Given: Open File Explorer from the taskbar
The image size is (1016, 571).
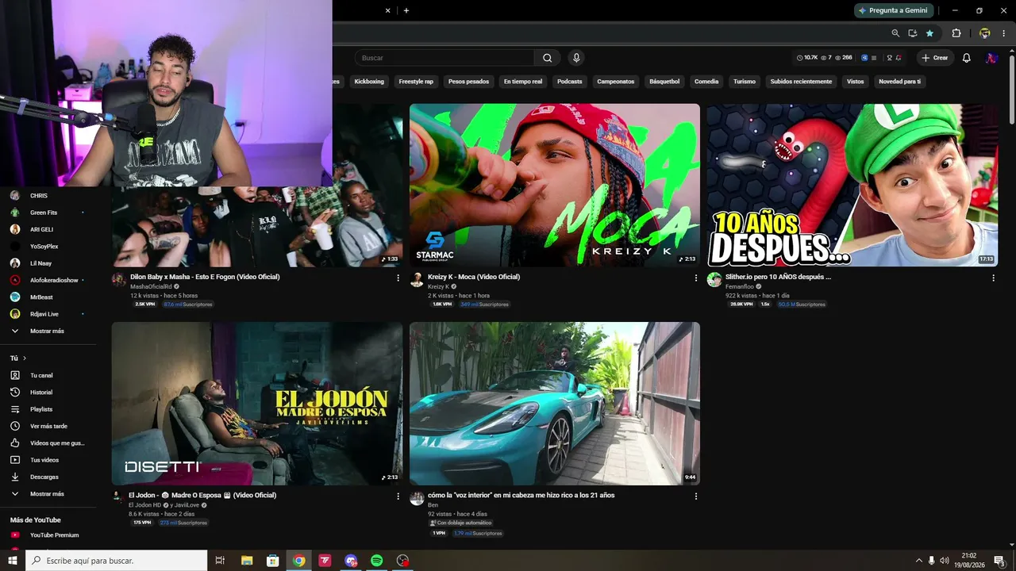Looking at the screenshot, I should [x=247, y=561].
